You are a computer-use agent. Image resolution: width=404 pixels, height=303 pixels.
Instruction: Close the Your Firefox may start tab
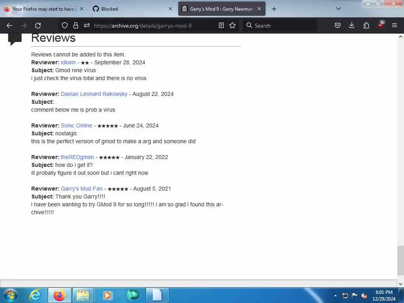click(82, 9)
